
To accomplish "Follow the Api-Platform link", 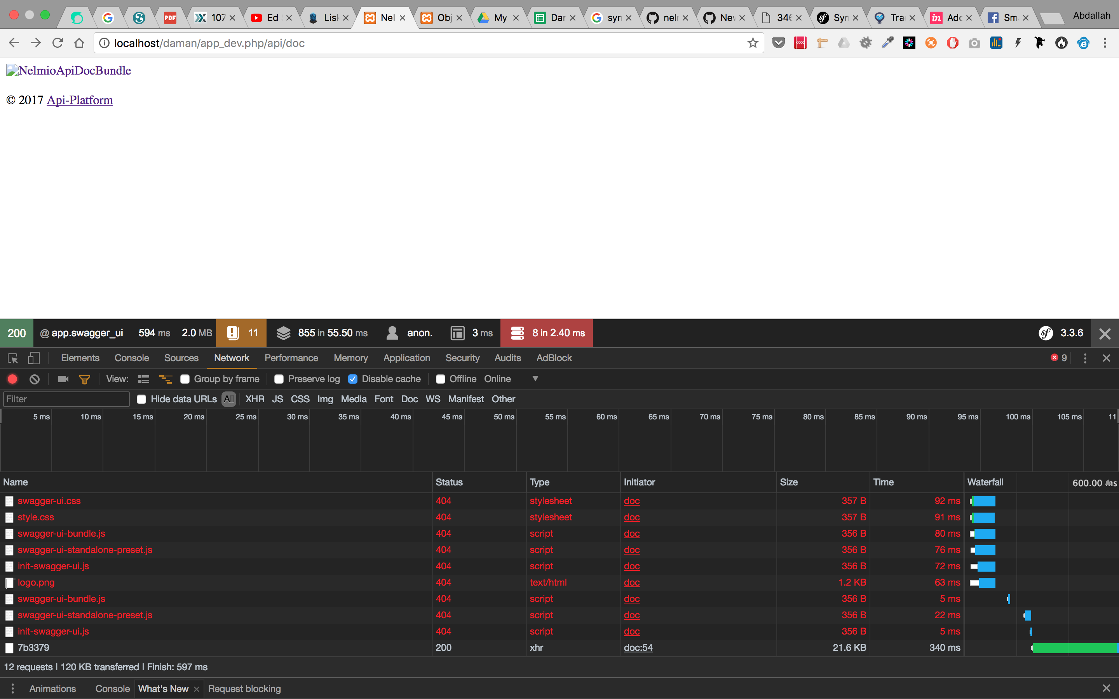I will pyautogui.click(x=80, y=100).
